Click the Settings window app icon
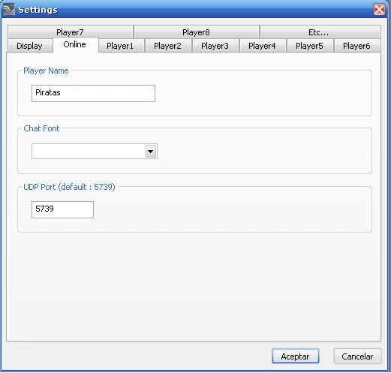This screenshot has height=373, width=391. (9, 10)
